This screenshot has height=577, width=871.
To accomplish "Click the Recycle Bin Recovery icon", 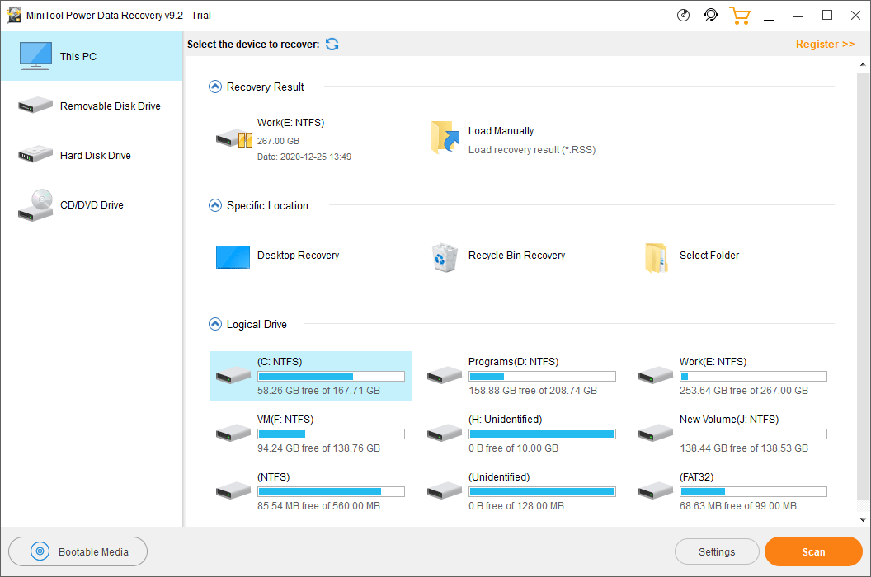I will coord(445,257).
